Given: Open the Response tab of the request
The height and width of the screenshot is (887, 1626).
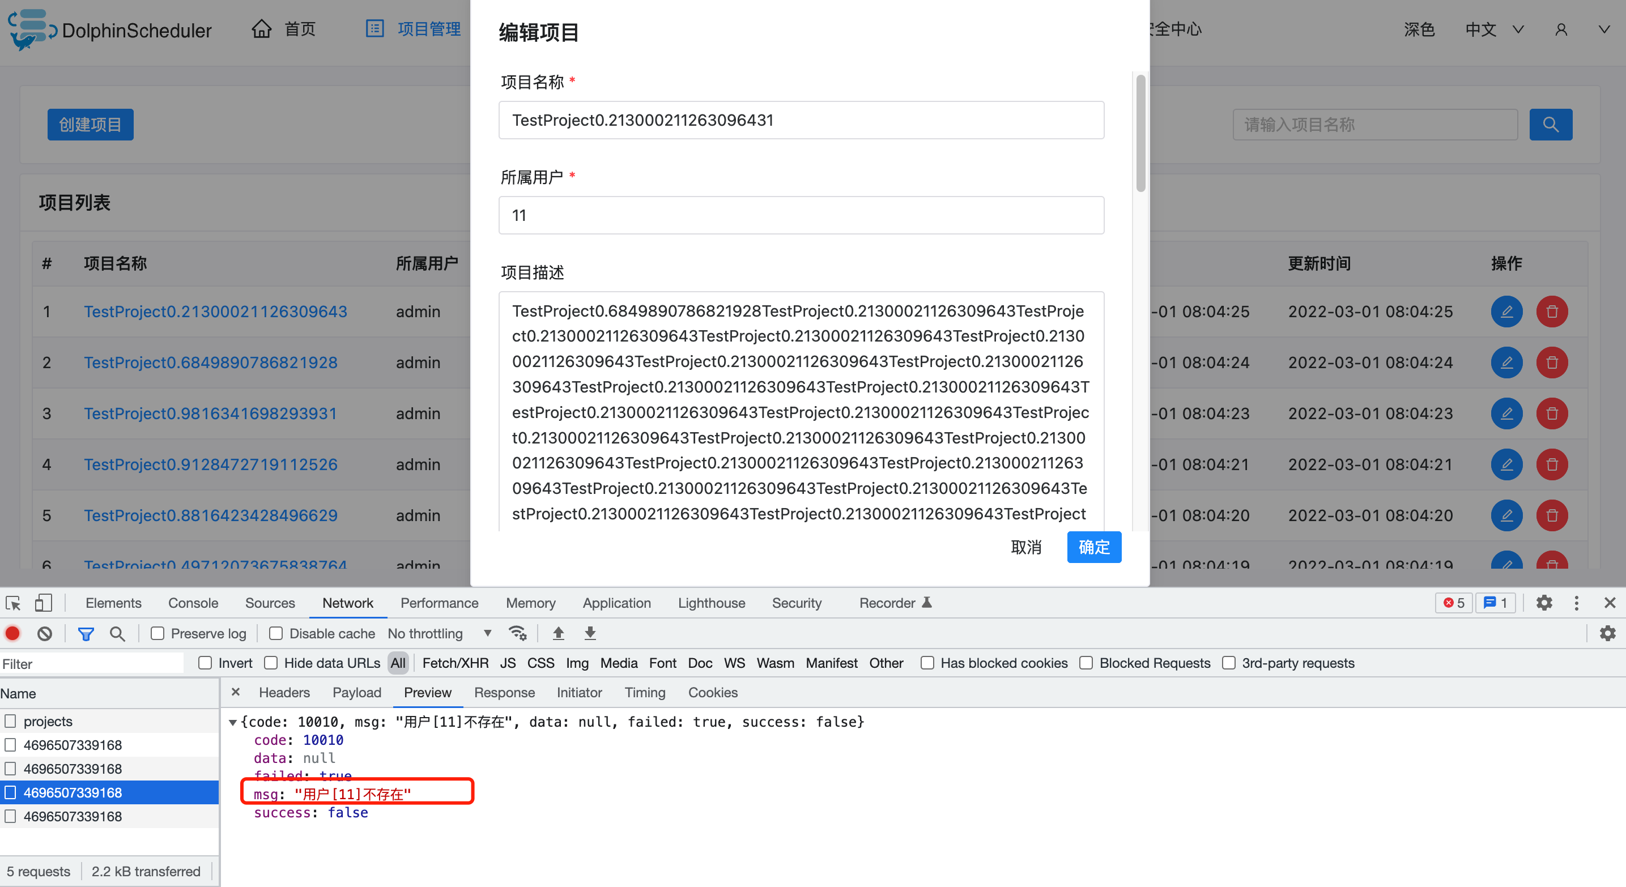Looking at the screenshot, I should [504, 693].
